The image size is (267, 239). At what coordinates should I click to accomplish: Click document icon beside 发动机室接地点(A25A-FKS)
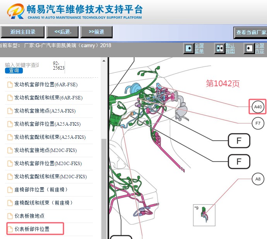click(10, 111)
